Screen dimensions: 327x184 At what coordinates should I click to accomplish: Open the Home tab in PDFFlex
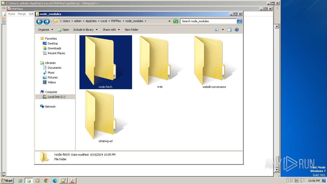click(11, 14)
